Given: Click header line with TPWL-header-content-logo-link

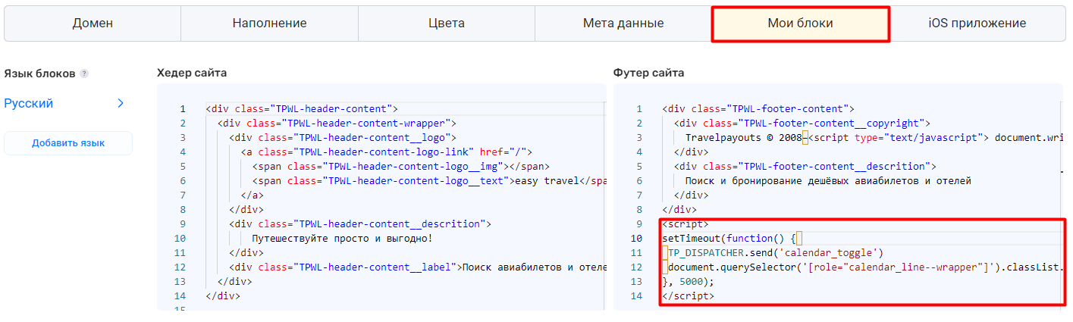Looking at the screenshot, I should 387,152.
